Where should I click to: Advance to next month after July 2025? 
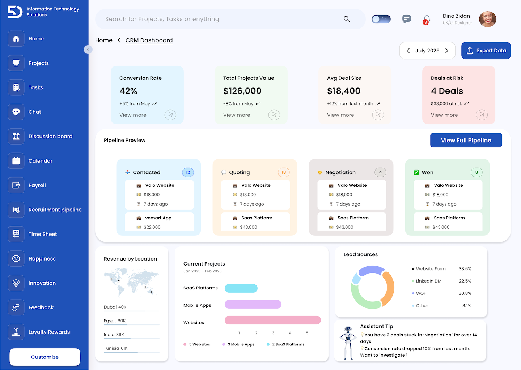[447, 51]
